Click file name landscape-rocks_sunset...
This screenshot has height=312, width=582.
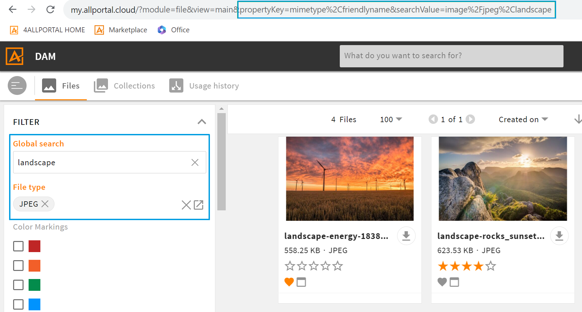pyautogui.click(x=491, y=236)
